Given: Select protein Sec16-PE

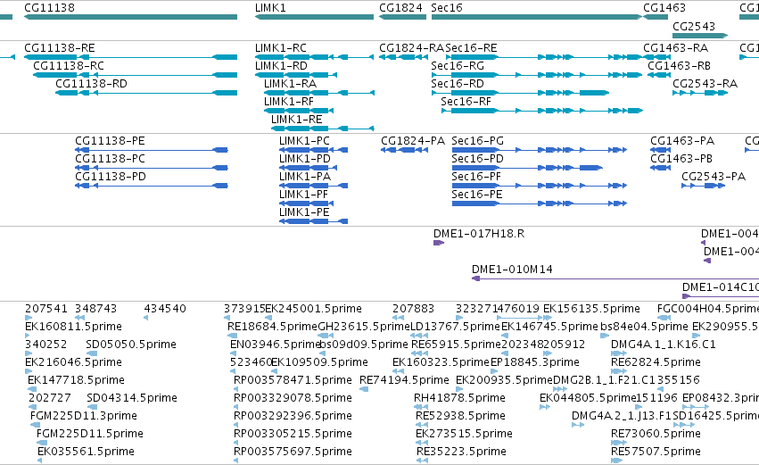Looking at the screenshot, I should click(x=477, y=195).
